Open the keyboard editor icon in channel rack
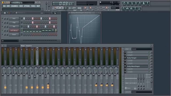The height and width of the screenshot is (96, 171). (55, 13)
